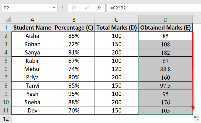Click Aisha's total marks cell
Viewport: 201px width, 123px height.
pos(116,36)
